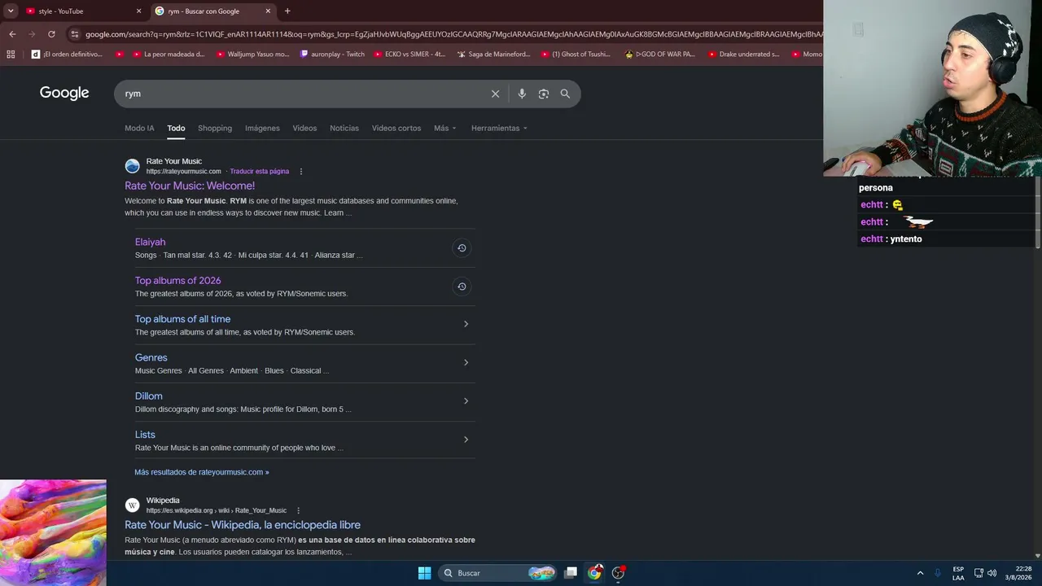
Task: Submit the search with the magnifier icon
Action: coord(565,94)
